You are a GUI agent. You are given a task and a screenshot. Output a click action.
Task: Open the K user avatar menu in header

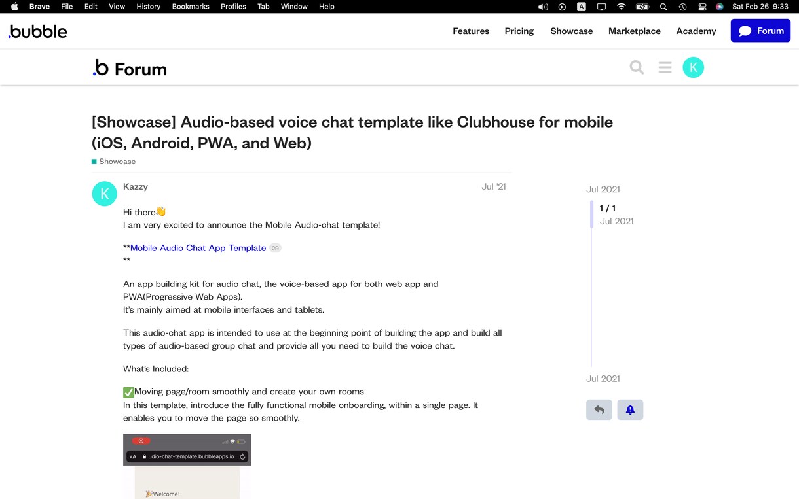693,67
